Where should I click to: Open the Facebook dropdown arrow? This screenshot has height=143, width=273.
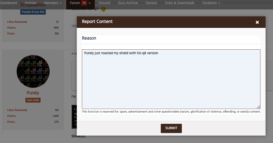coord(219,3)
